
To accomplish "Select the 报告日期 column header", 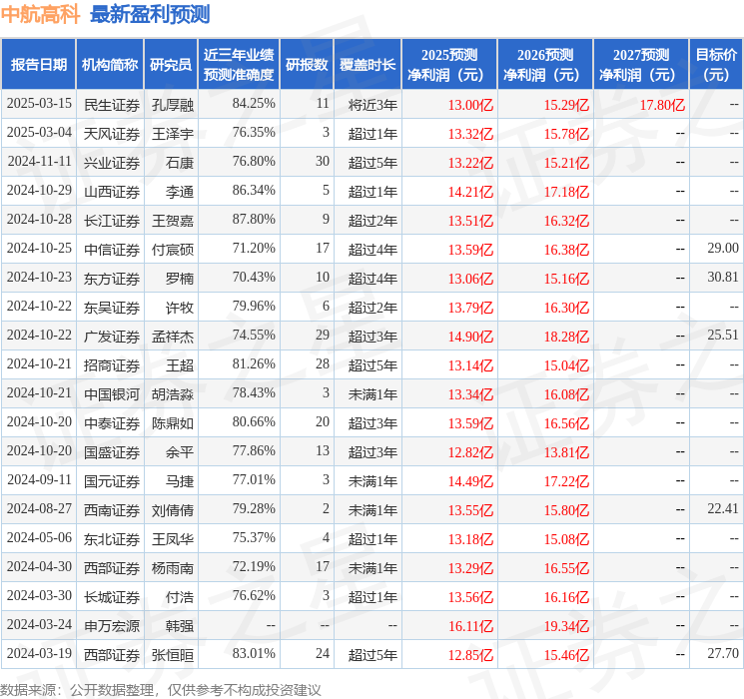I will click(39, 65).
